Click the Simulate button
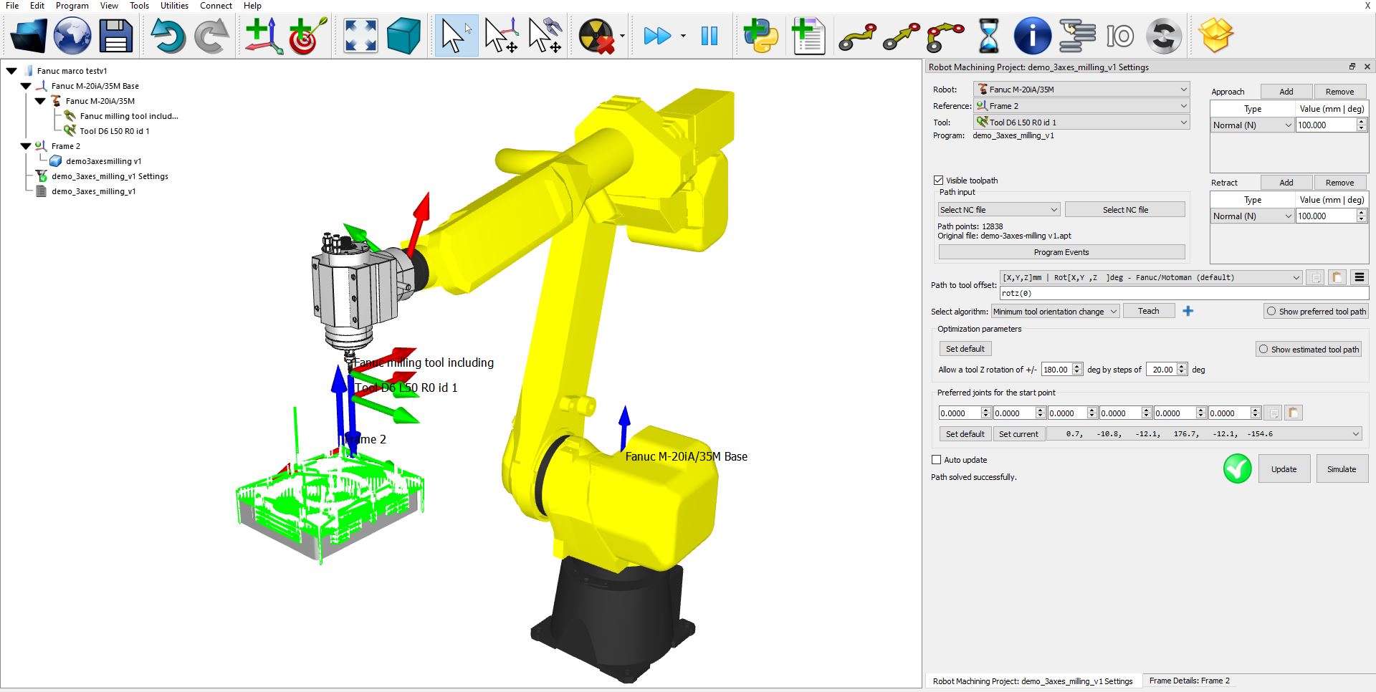 point(1341,469)
